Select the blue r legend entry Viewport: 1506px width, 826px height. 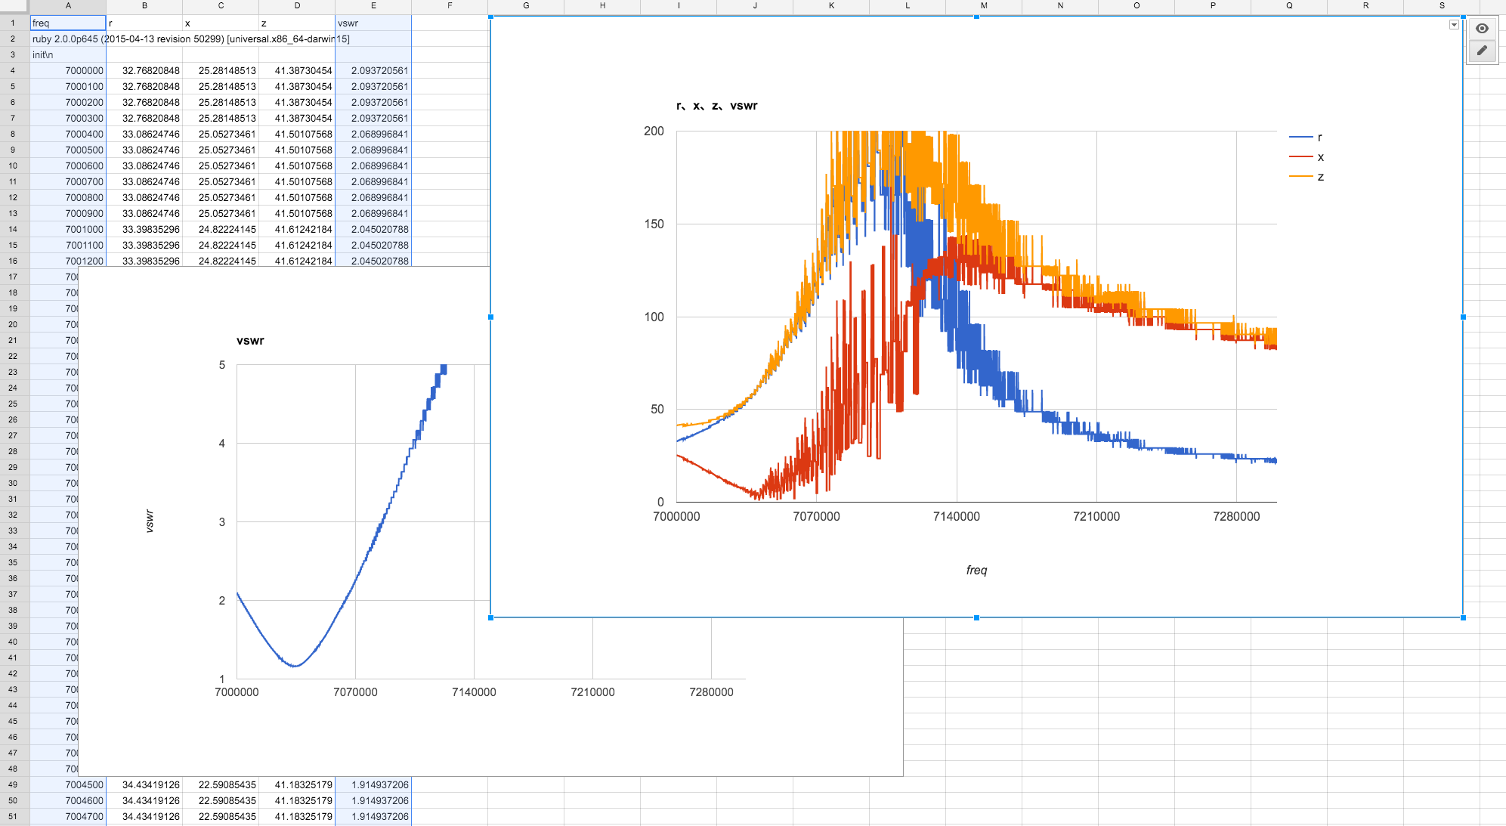[1319, 138]
